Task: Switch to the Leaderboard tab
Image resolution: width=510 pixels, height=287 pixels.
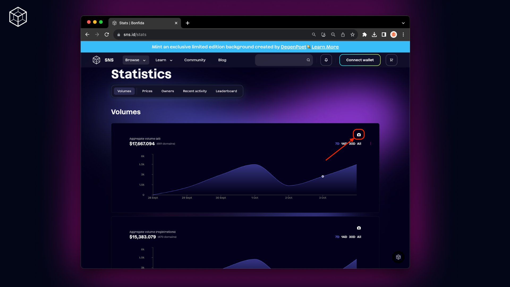Action: pyautogui.click(x=226, y=91)
